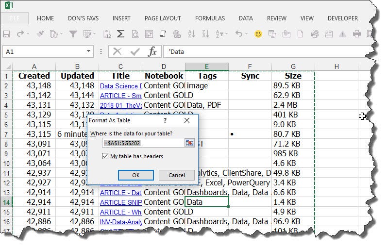Open the ARTICLE - Sm link in row 3
This screenshot has height=248, width=387.
121,96
